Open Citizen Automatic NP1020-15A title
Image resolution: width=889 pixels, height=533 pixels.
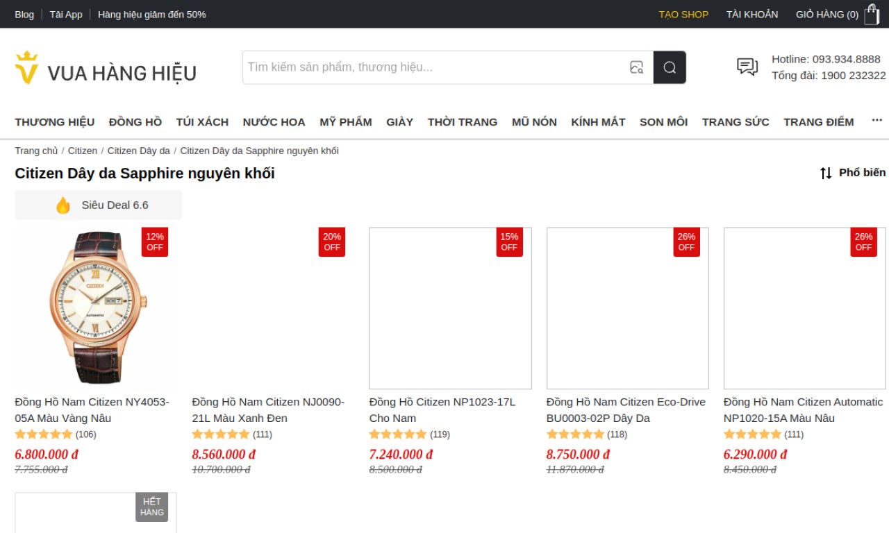pos(804,410)
